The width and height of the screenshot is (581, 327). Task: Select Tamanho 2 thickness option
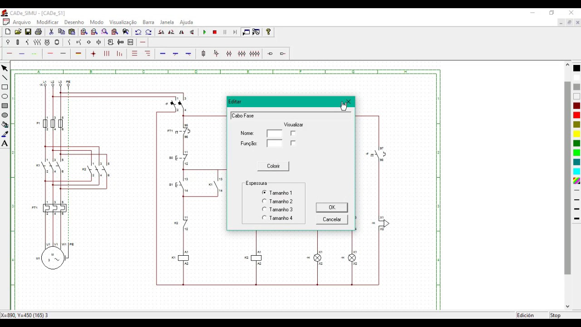pos(277,201)
